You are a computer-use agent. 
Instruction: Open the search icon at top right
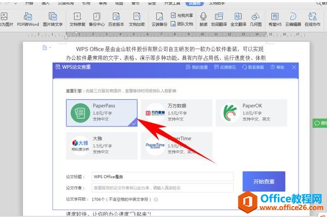click(x=319, y=3)
